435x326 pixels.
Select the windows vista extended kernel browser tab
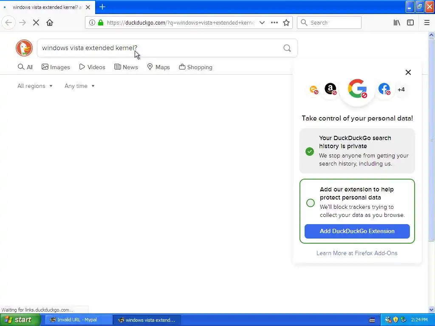click(x=47, y=7)
